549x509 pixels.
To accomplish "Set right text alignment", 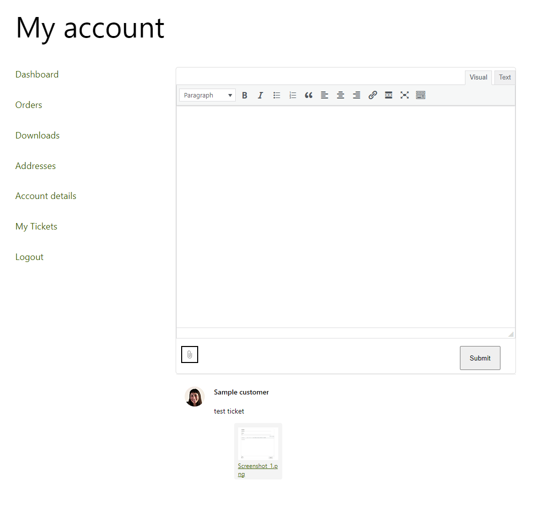I will tap(356, 95).
